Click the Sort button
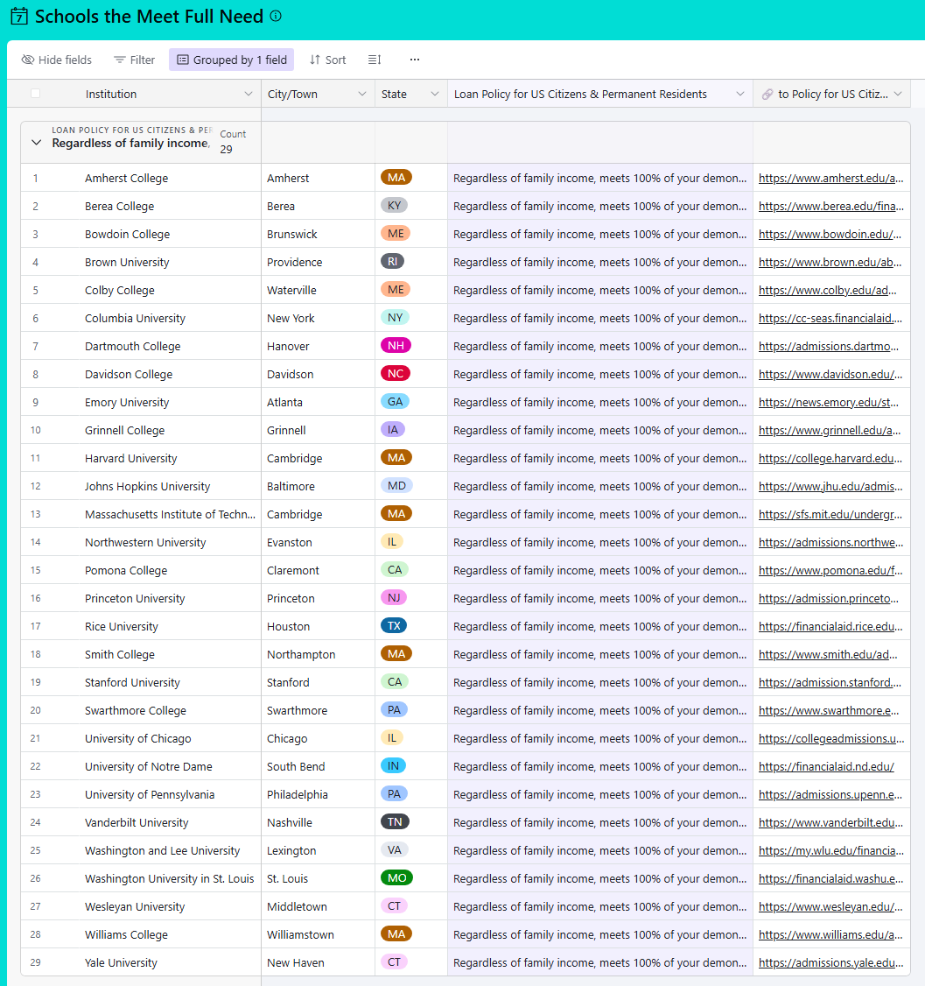The image size is (925, 986). pos(328,60)
